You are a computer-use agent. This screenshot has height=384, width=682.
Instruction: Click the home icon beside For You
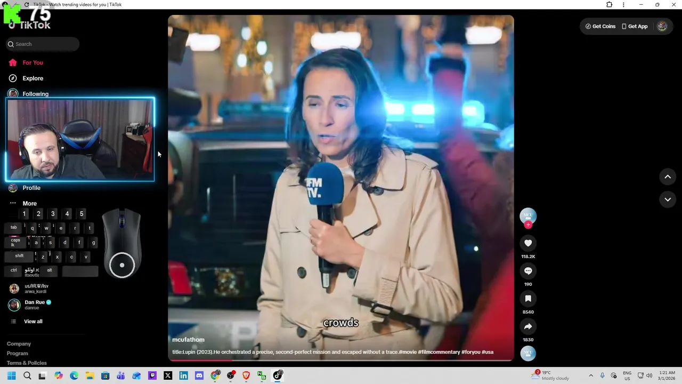(x=13, y=63)
